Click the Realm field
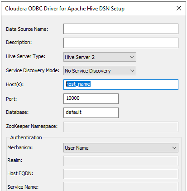 121,161
